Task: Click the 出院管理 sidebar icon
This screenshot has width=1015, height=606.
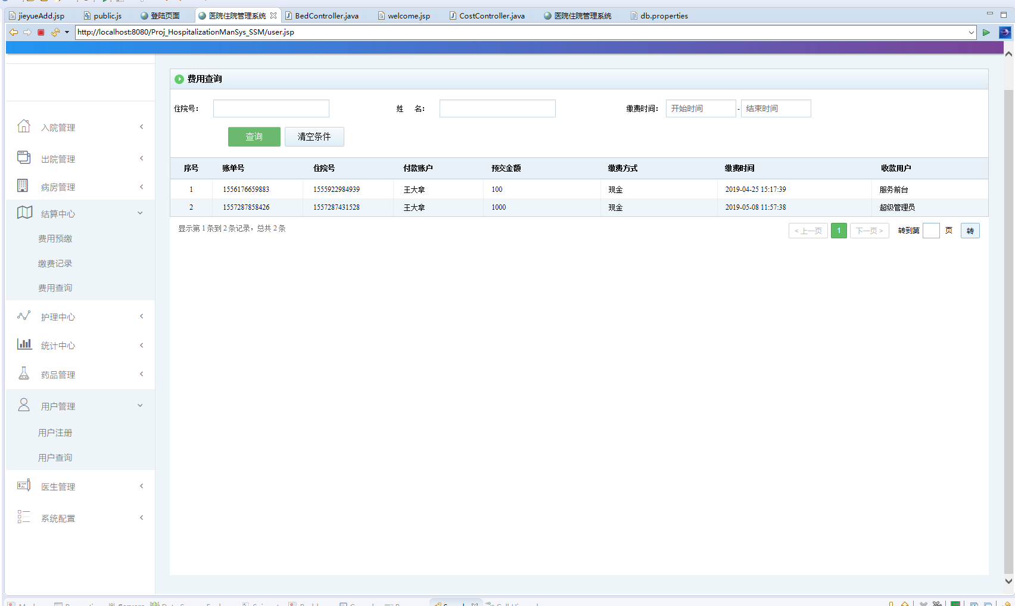Action: 24,157
